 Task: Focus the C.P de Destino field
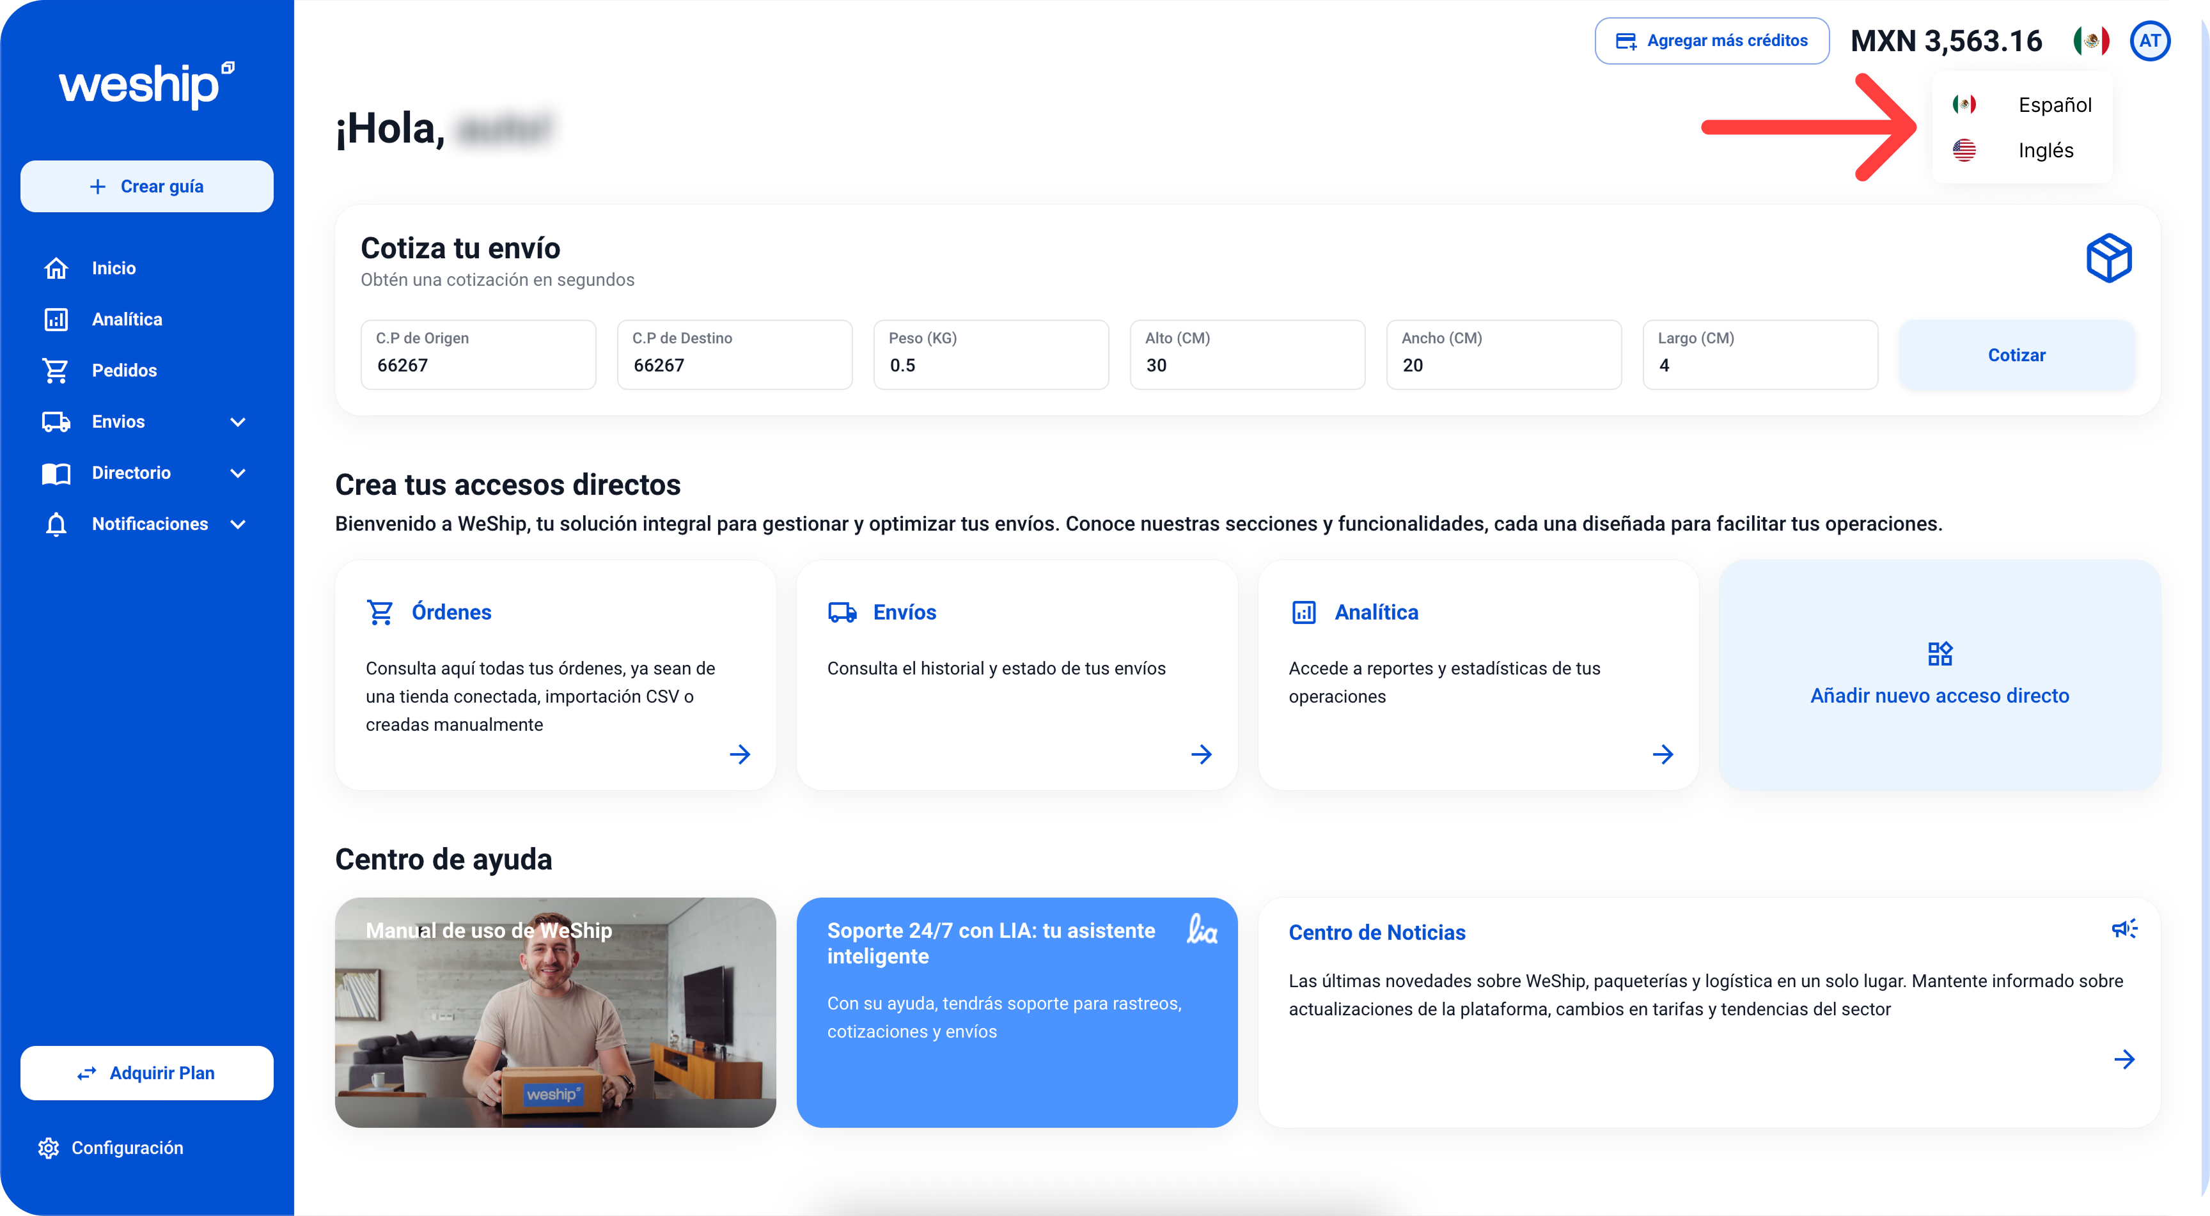pos(734,355)
